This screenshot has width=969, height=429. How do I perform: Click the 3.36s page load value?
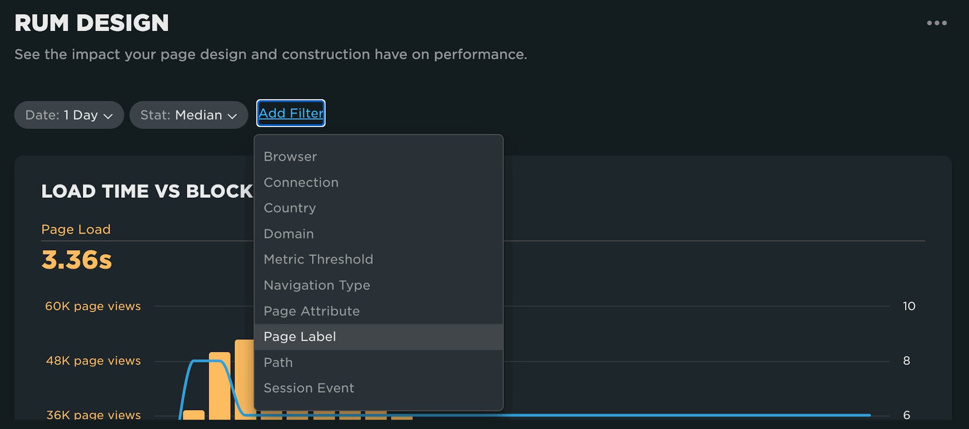click(76, 260)
